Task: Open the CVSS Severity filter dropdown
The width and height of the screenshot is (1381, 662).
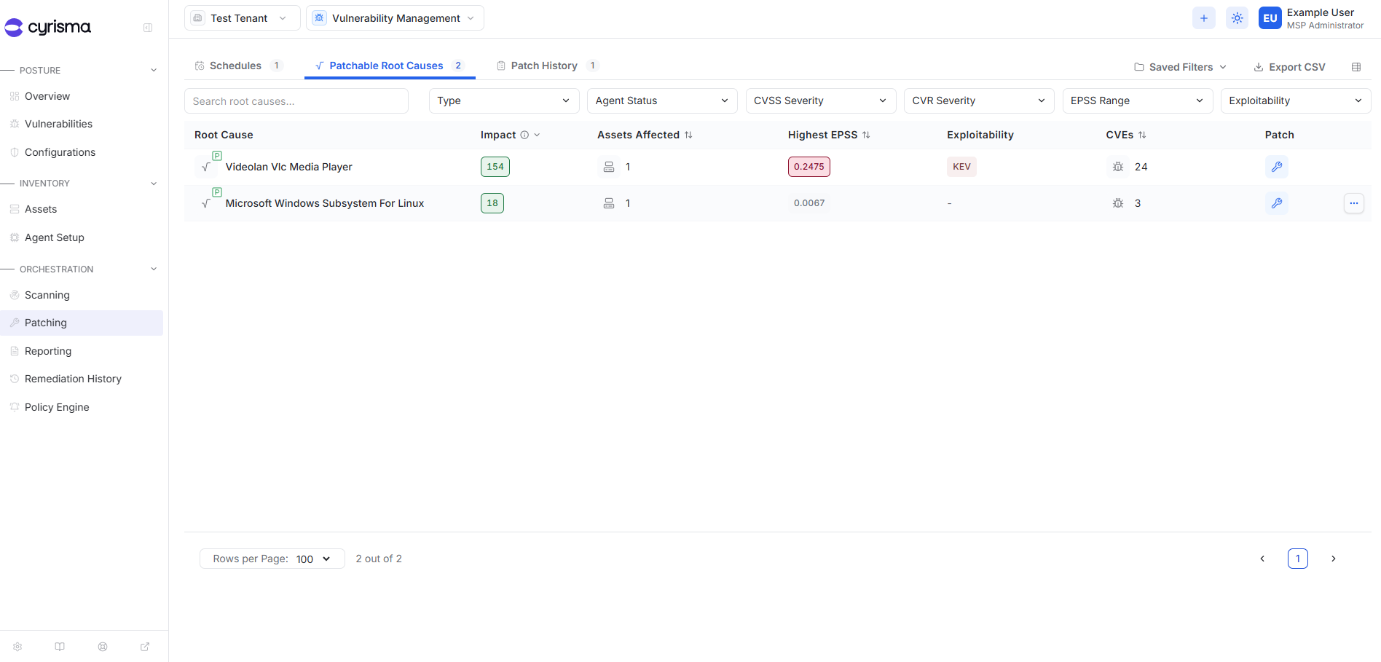Action: (821, 101)
